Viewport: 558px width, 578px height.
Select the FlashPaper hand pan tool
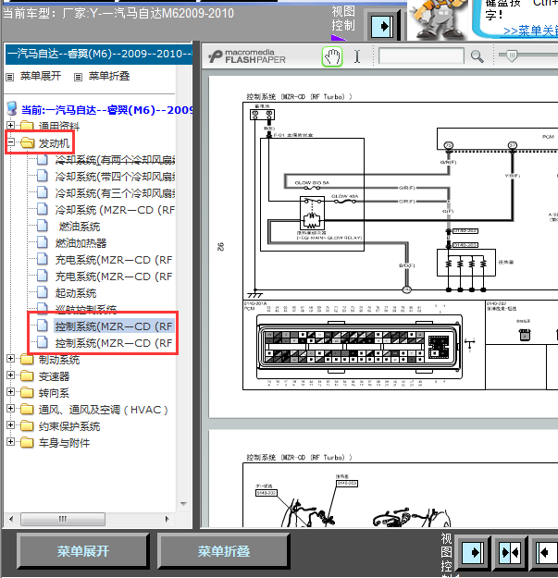point(332,56)
